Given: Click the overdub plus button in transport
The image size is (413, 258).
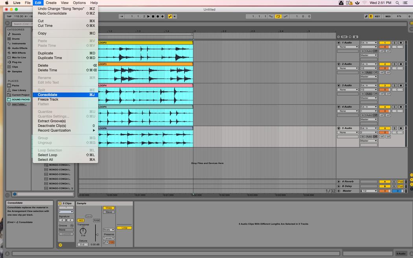Looking at the screenshot, I should pos(162,17).
